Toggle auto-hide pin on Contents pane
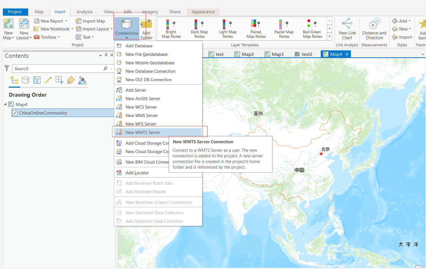426x269 pixels. pos(106,56)
